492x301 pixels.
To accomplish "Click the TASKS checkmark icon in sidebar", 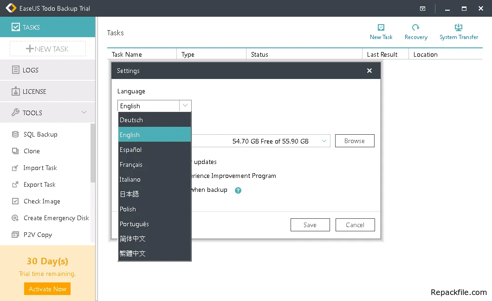I will 16,27.
